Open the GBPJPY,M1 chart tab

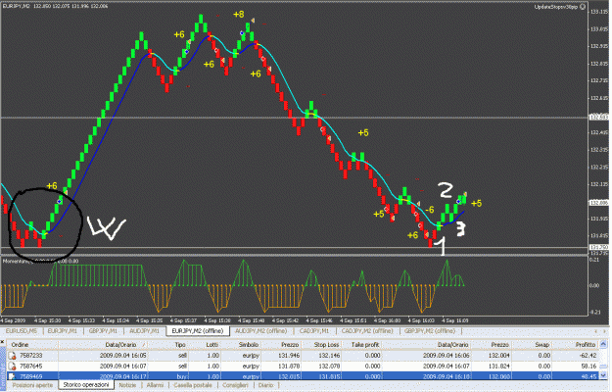(103, 330)
